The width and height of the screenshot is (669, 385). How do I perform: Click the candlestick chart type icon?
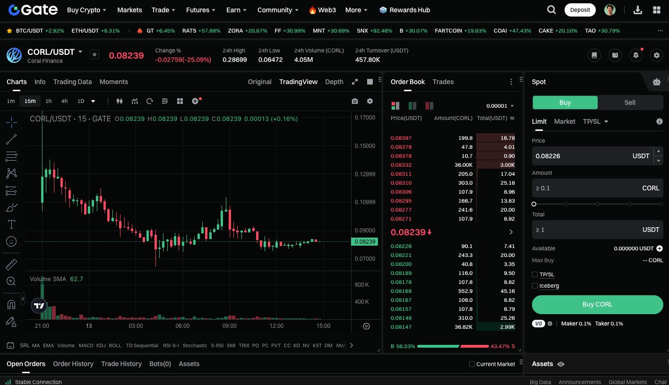(x=119, y=101)
